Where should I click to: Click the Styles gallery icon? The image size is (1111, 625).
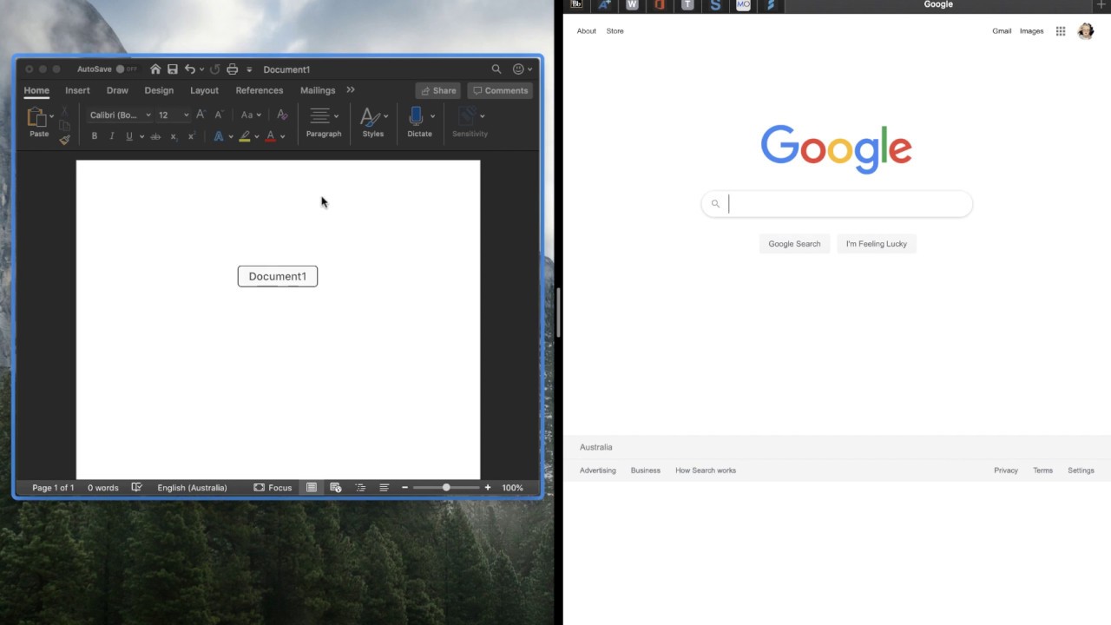(370, 116)
